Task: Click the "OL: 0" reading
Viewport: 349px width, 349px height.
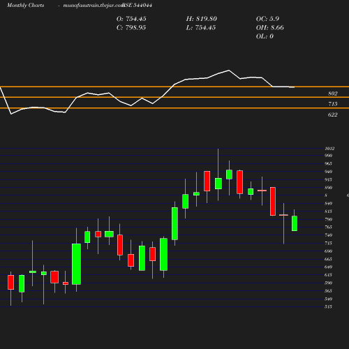Action: [x=265, y=36]
